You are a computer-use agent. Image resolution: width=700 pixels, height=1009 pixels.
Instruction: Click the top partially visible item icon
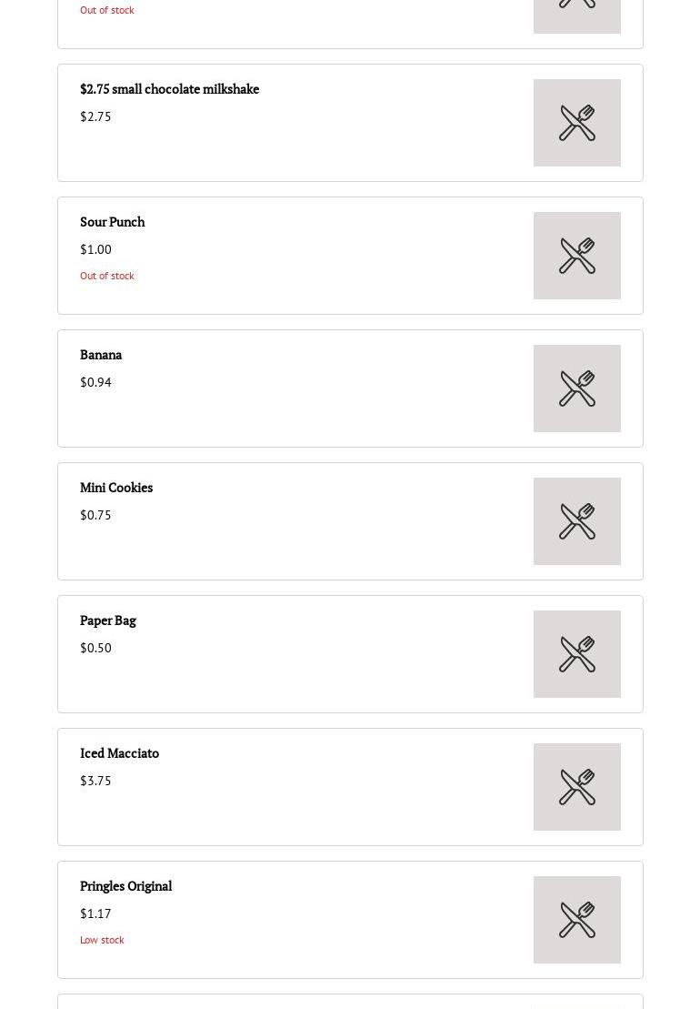point(577,13)
